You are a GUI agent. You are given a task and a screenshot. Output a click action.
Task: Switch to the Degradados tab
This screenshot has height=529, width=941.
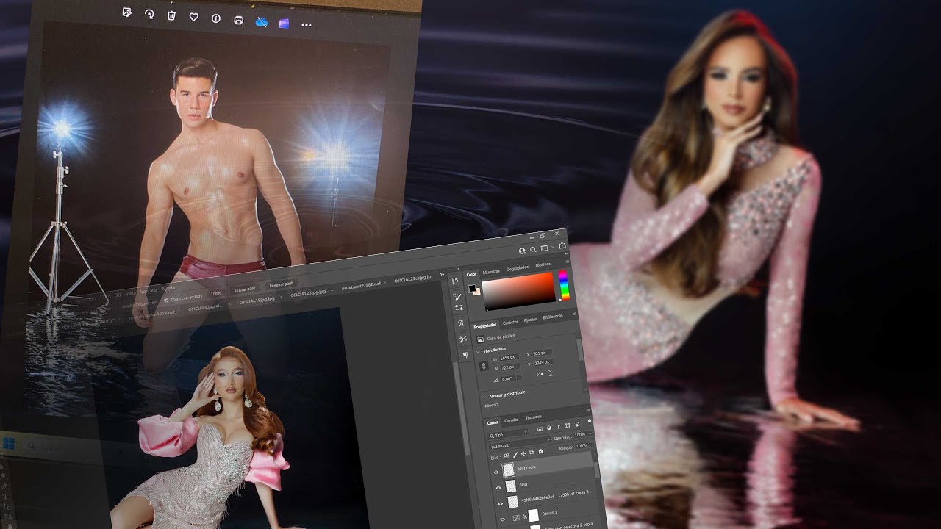pyautogui.click(x=518, y=268)
